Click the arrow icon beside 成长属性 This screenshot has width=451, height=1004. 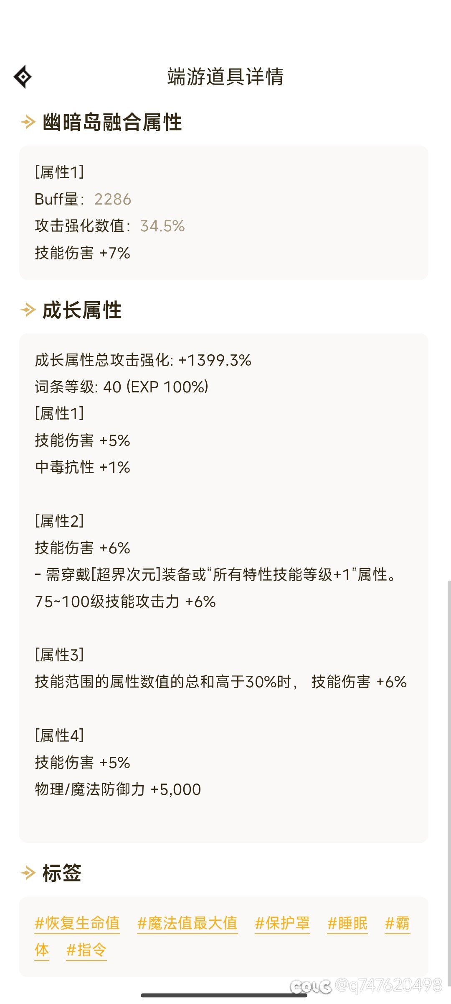(x=28, y=310)
